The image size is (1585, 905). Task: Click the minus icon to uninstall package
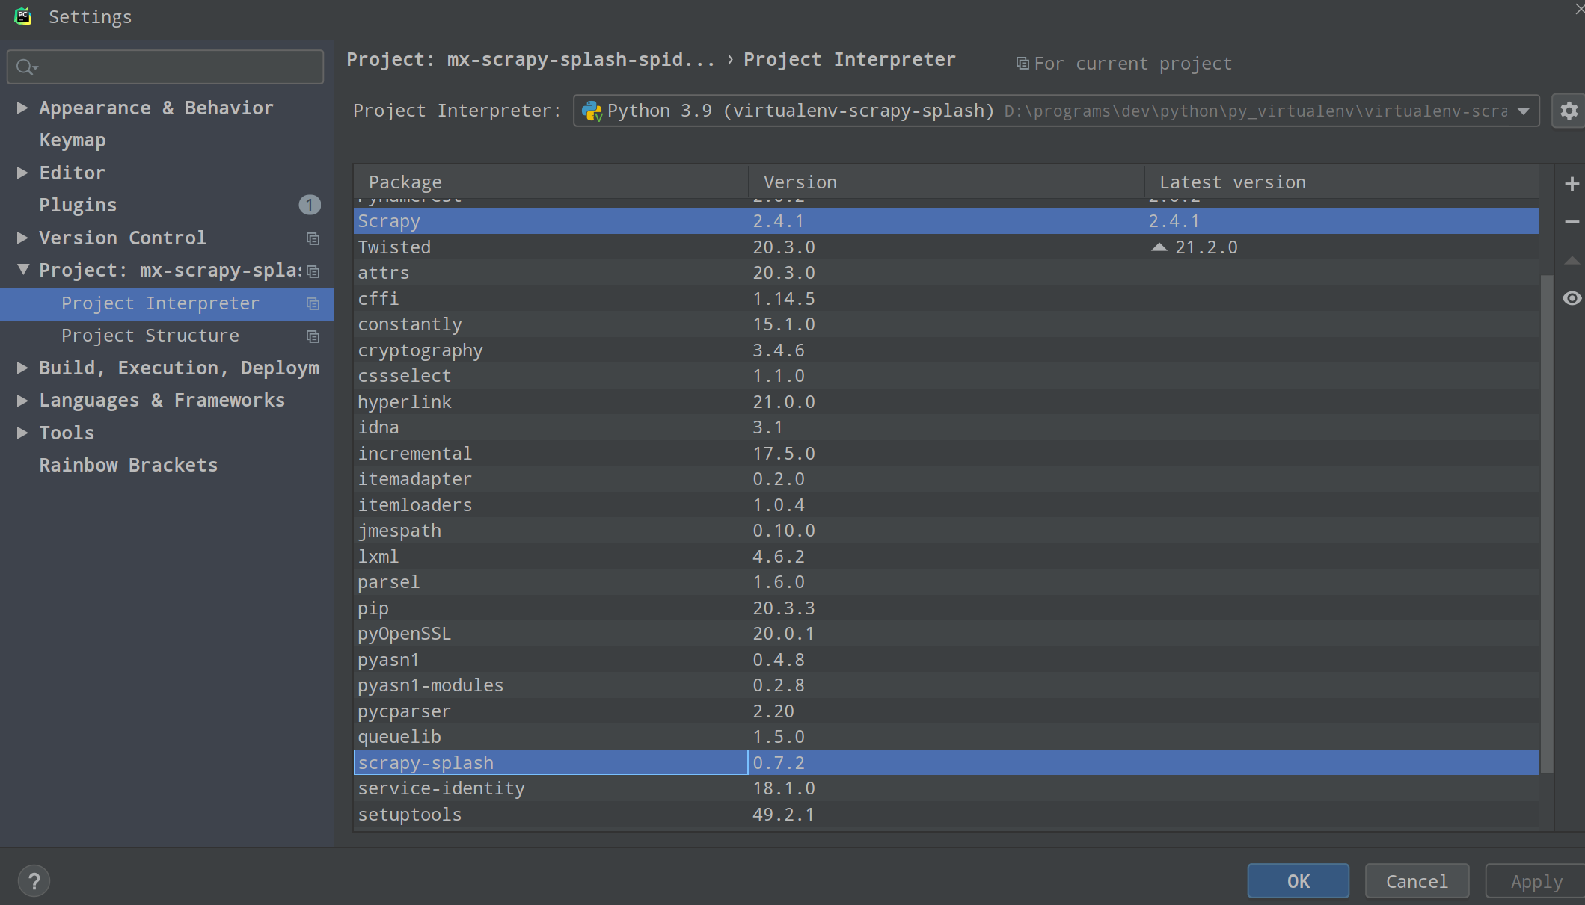tap(1572, 222)
